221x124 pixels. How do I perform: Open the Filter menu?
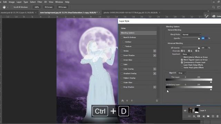[40, 2]
